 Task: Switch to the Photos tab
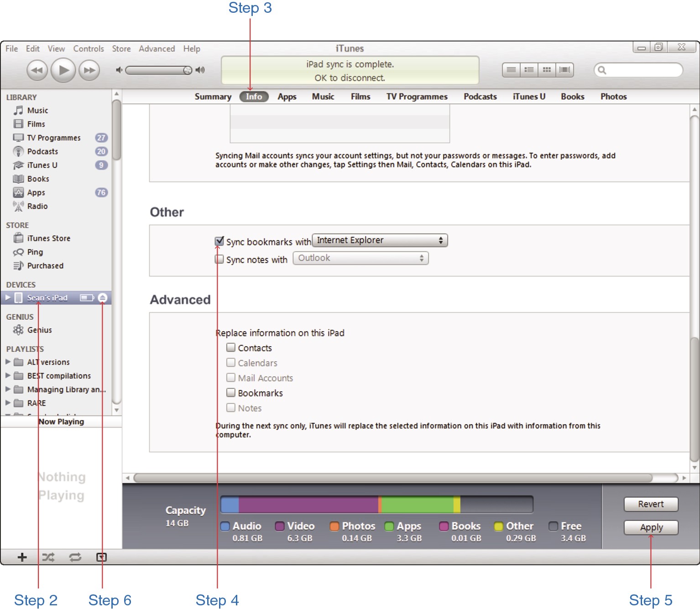pyautogui.click(x=613, y=97)
